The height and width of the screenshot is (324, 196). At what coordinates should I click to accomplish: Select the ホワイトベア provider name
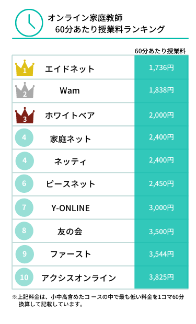(x=70, y=115)
